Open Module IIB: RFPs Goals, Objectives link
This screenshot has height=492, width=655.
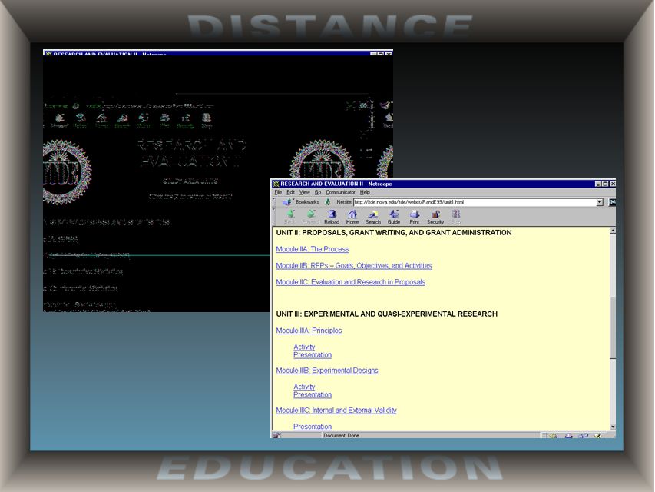click(x=354, y=266)
